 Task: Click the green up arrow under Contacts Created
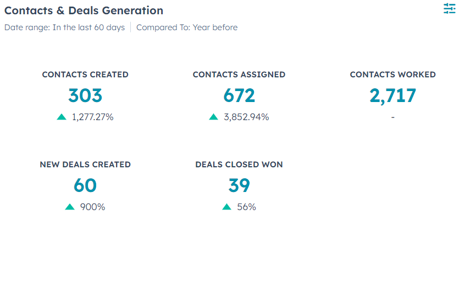point(62,117)
